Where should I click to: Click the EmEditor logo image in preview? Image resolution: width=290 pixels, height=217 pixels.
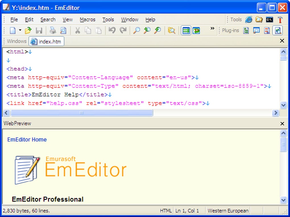click(x=71, y=170)
